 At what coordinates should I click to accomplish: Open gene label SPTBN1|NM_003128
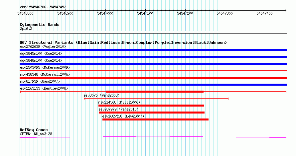tap(36, 134)
